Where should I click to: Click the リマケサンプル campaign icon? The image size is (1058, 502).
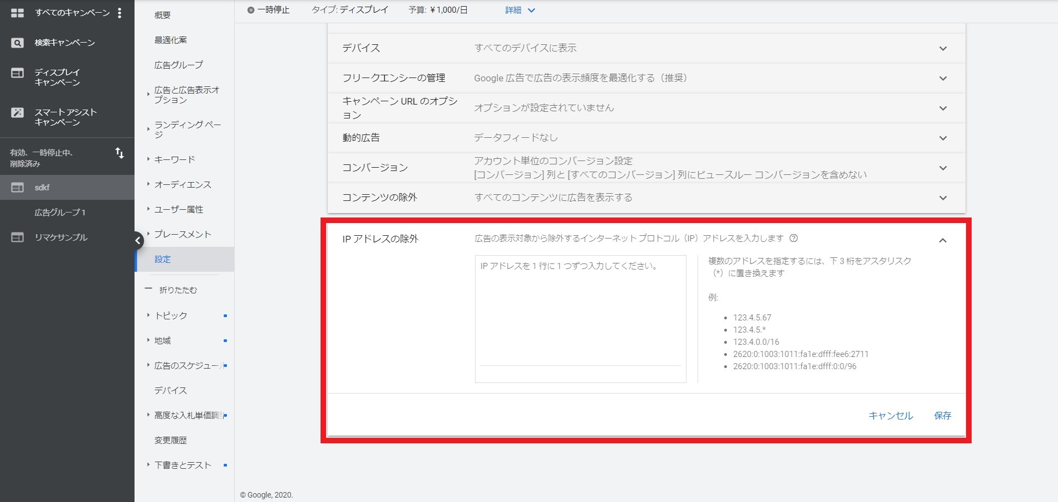(18, 237)
